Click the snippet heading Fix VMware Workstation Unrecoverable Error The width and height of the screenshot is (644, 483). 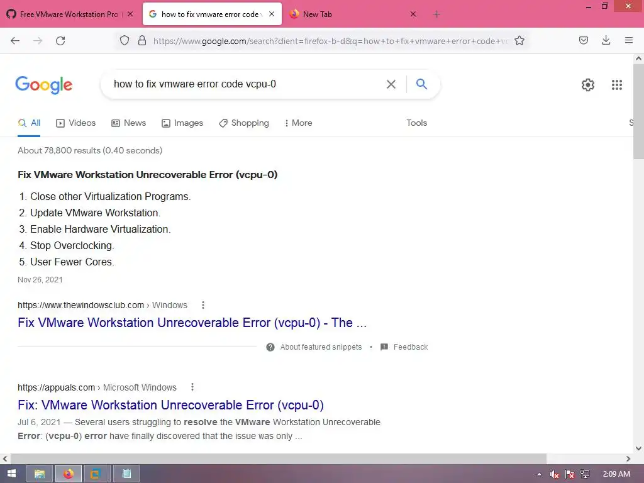tap(147, 175)
